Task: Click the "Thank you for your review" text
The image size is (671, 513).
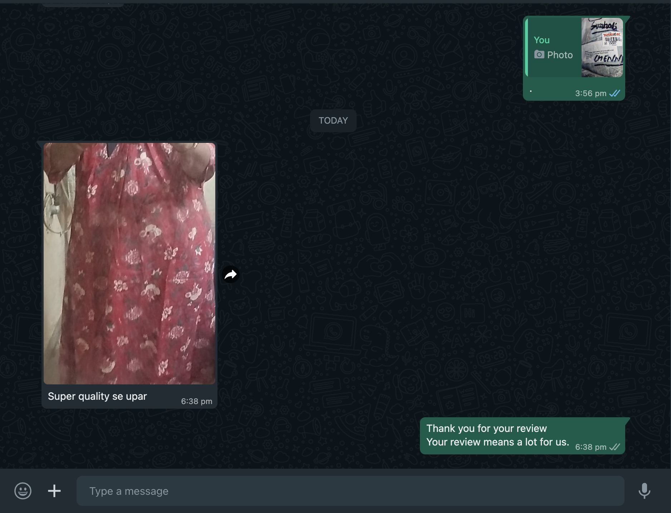Action: [486, 428]
